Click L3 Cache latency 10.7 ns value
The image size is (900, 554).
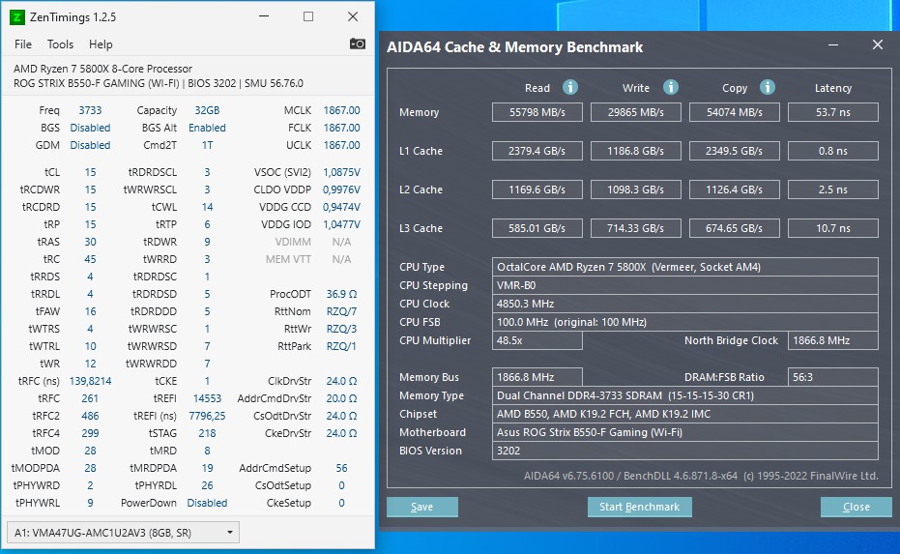coord(833,228)
